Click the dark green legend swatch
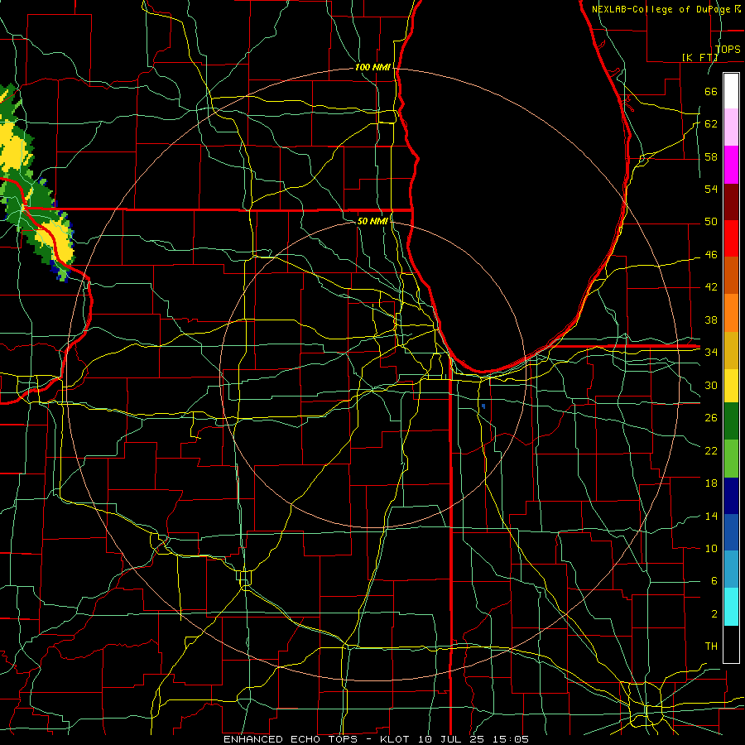Image resolution: width=745 pixels, height=745 pixels. [x=731, y=421]
